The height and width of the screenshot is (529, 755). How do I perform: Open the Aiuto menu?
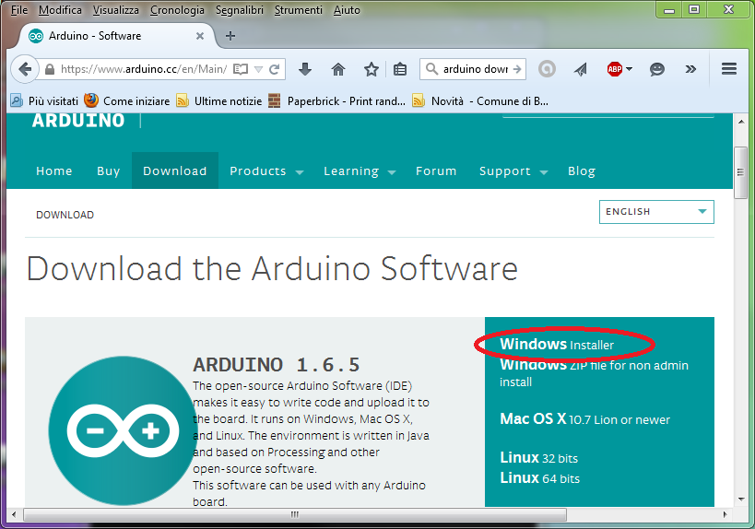pyautogui.click(x=347, y=9)
